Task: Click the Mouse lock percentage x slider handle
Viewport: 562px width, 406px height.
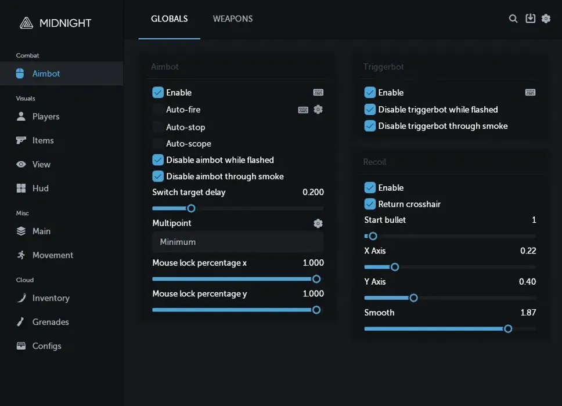Action: click(316, 279)
